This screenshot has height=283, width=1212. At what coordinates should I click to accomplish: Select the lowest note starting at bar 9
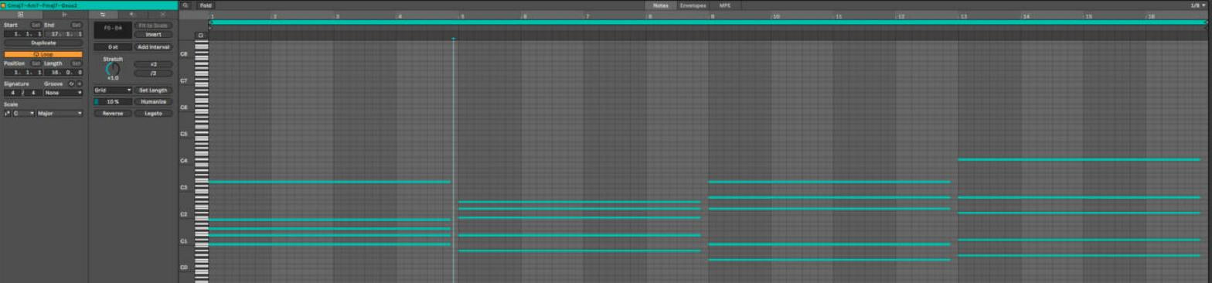[829, 260]
